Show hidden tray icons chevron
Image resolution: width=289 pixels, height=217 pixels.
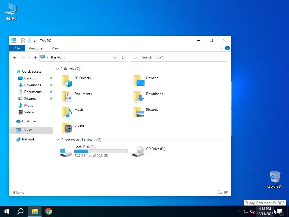[239, 211]
